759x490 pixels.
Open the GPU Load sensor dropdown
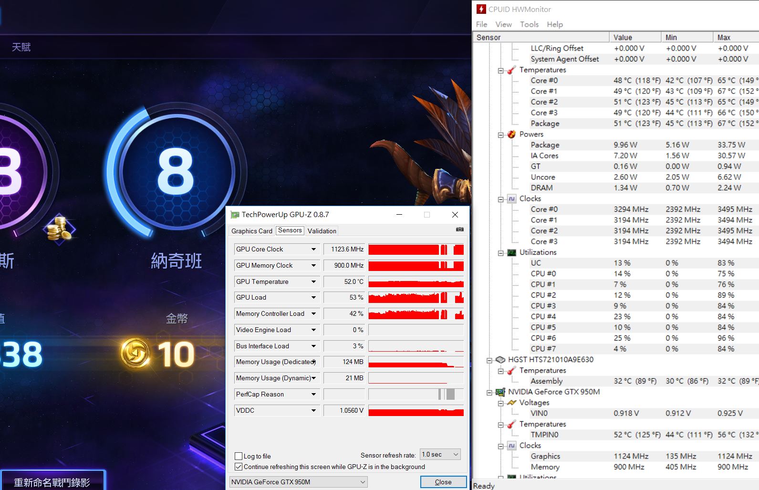[313, 297]
